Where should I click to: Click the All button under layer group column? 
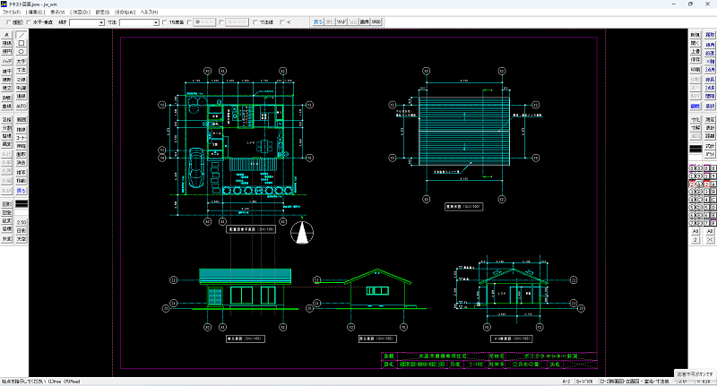pos(710,232)
